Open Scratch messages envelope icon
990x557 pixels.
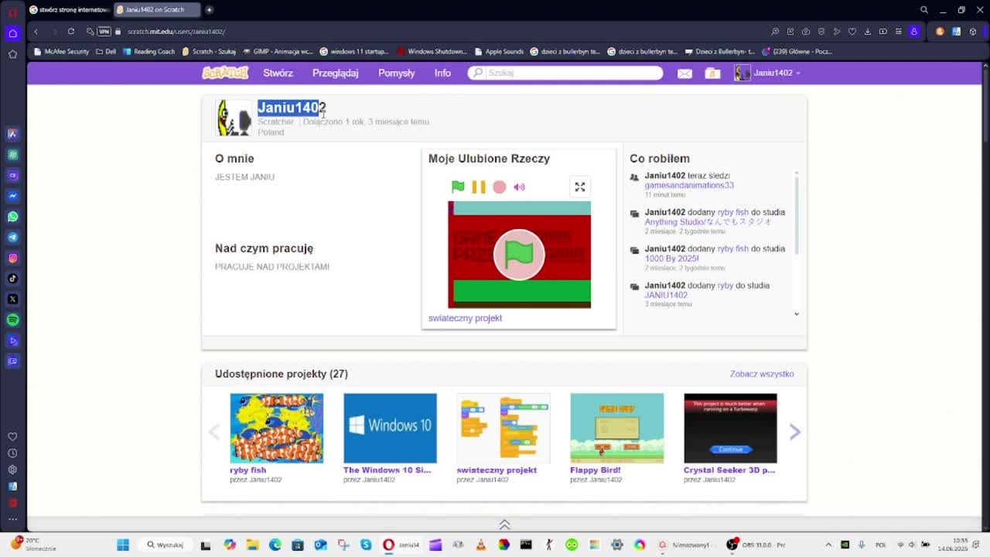point(684,73)
